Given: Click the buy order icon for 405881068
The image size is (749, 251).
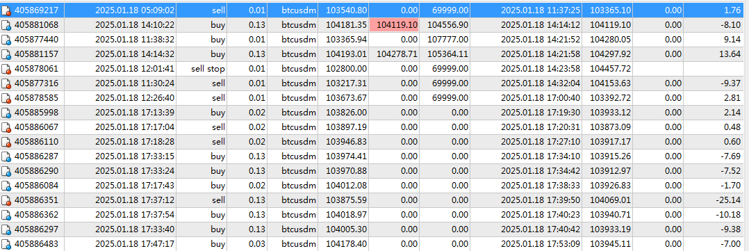Looking at the screenshot, I should (x=6, y=25).
